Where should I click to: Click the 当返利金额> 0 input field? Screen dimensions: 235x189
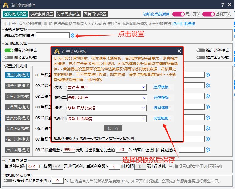click(114, 166)
